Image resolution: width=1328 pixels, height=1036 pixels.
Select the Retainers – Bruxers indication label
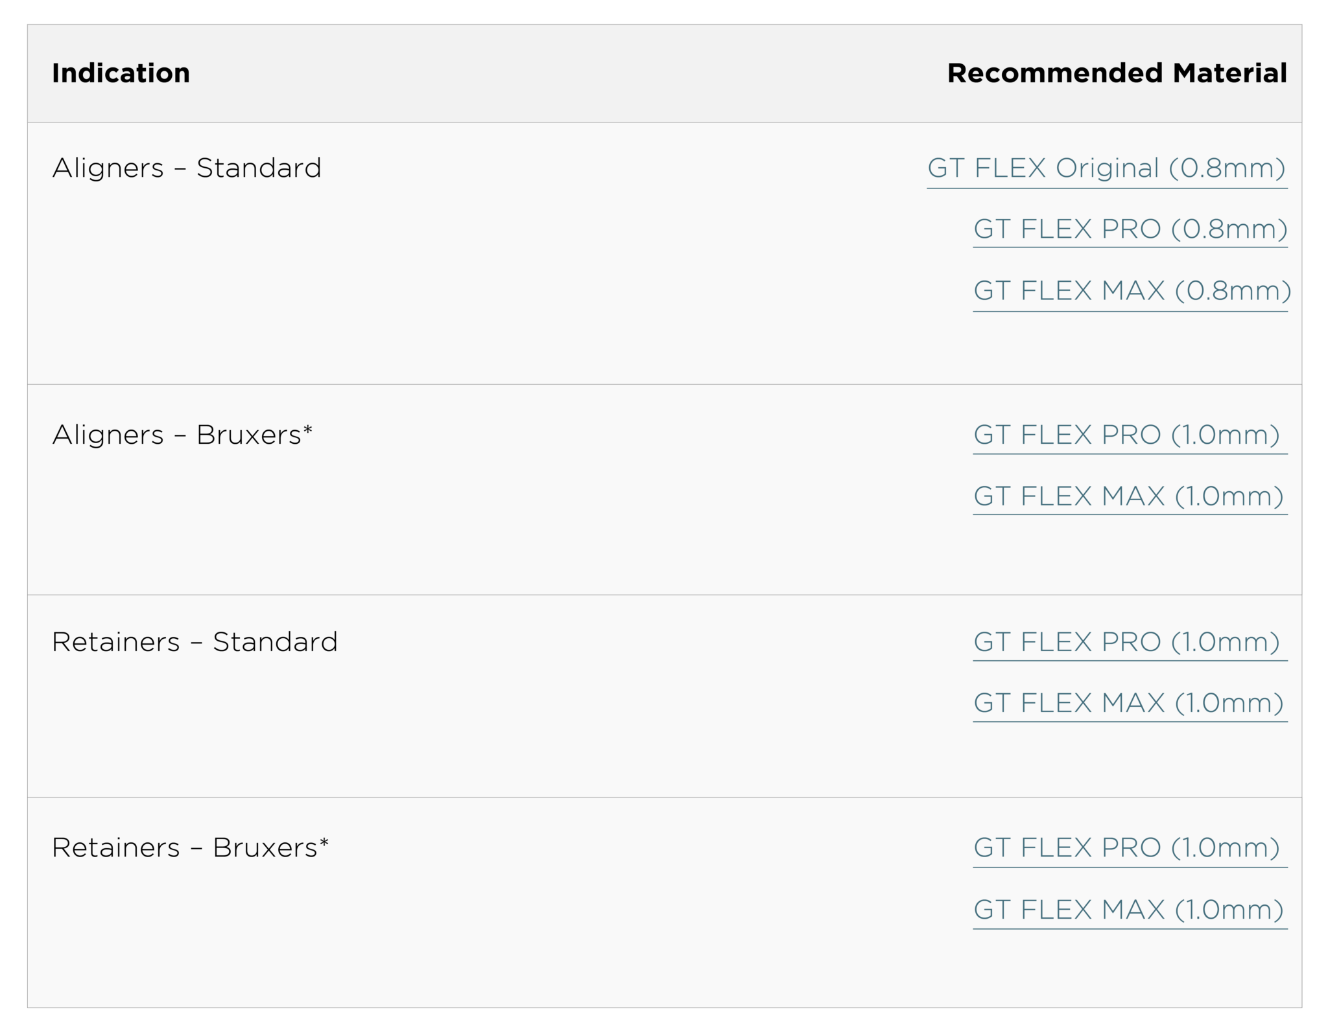click(191, 847)
